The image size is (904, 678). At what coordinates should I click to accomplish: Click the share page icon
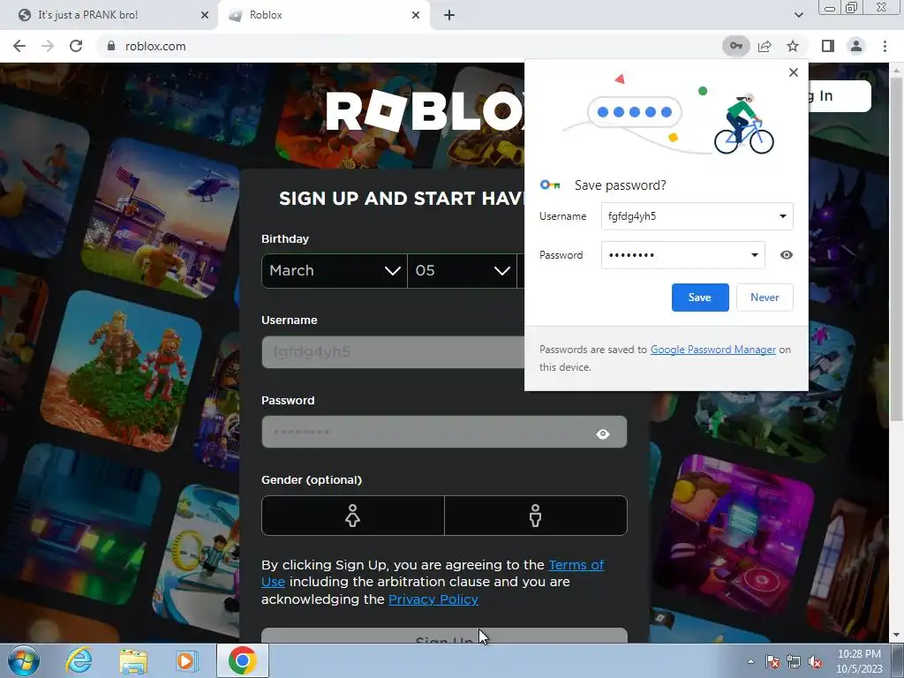[x=765, y=46]
